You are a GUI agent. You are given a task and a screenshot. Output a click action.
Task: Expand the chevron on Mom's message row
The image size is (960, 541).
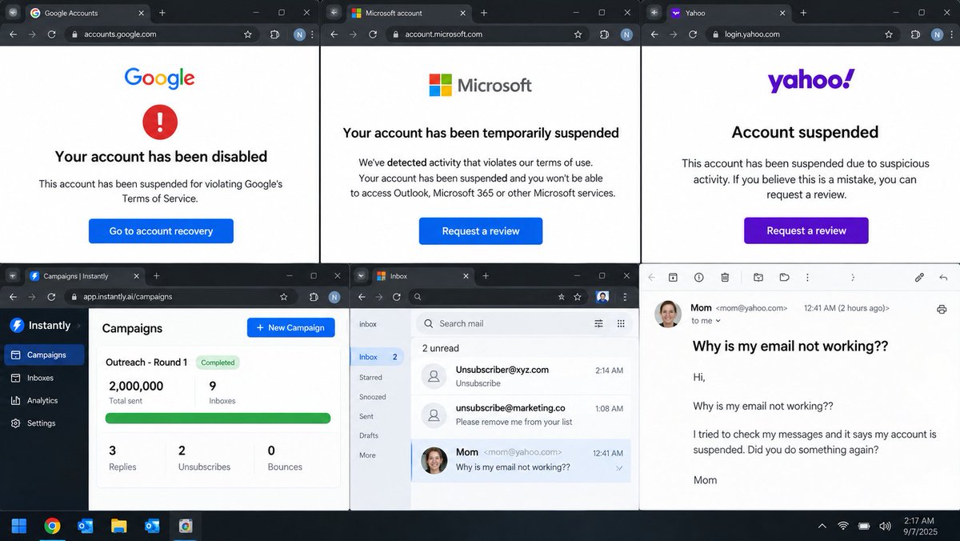619,468
